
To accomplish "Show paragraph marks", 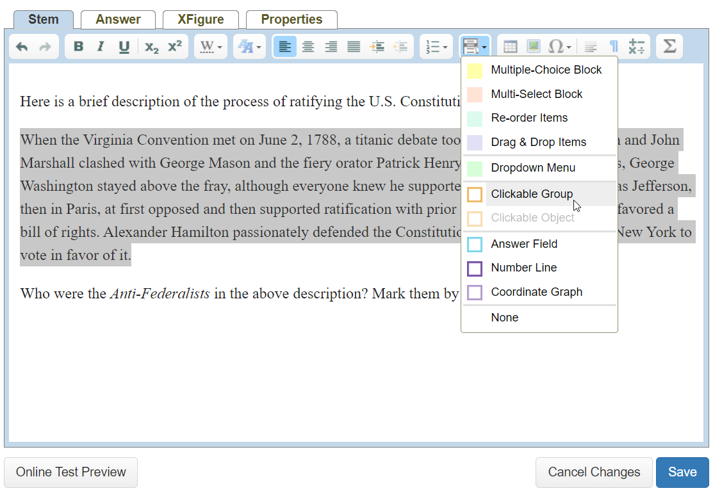I will (x=613, y=47).
